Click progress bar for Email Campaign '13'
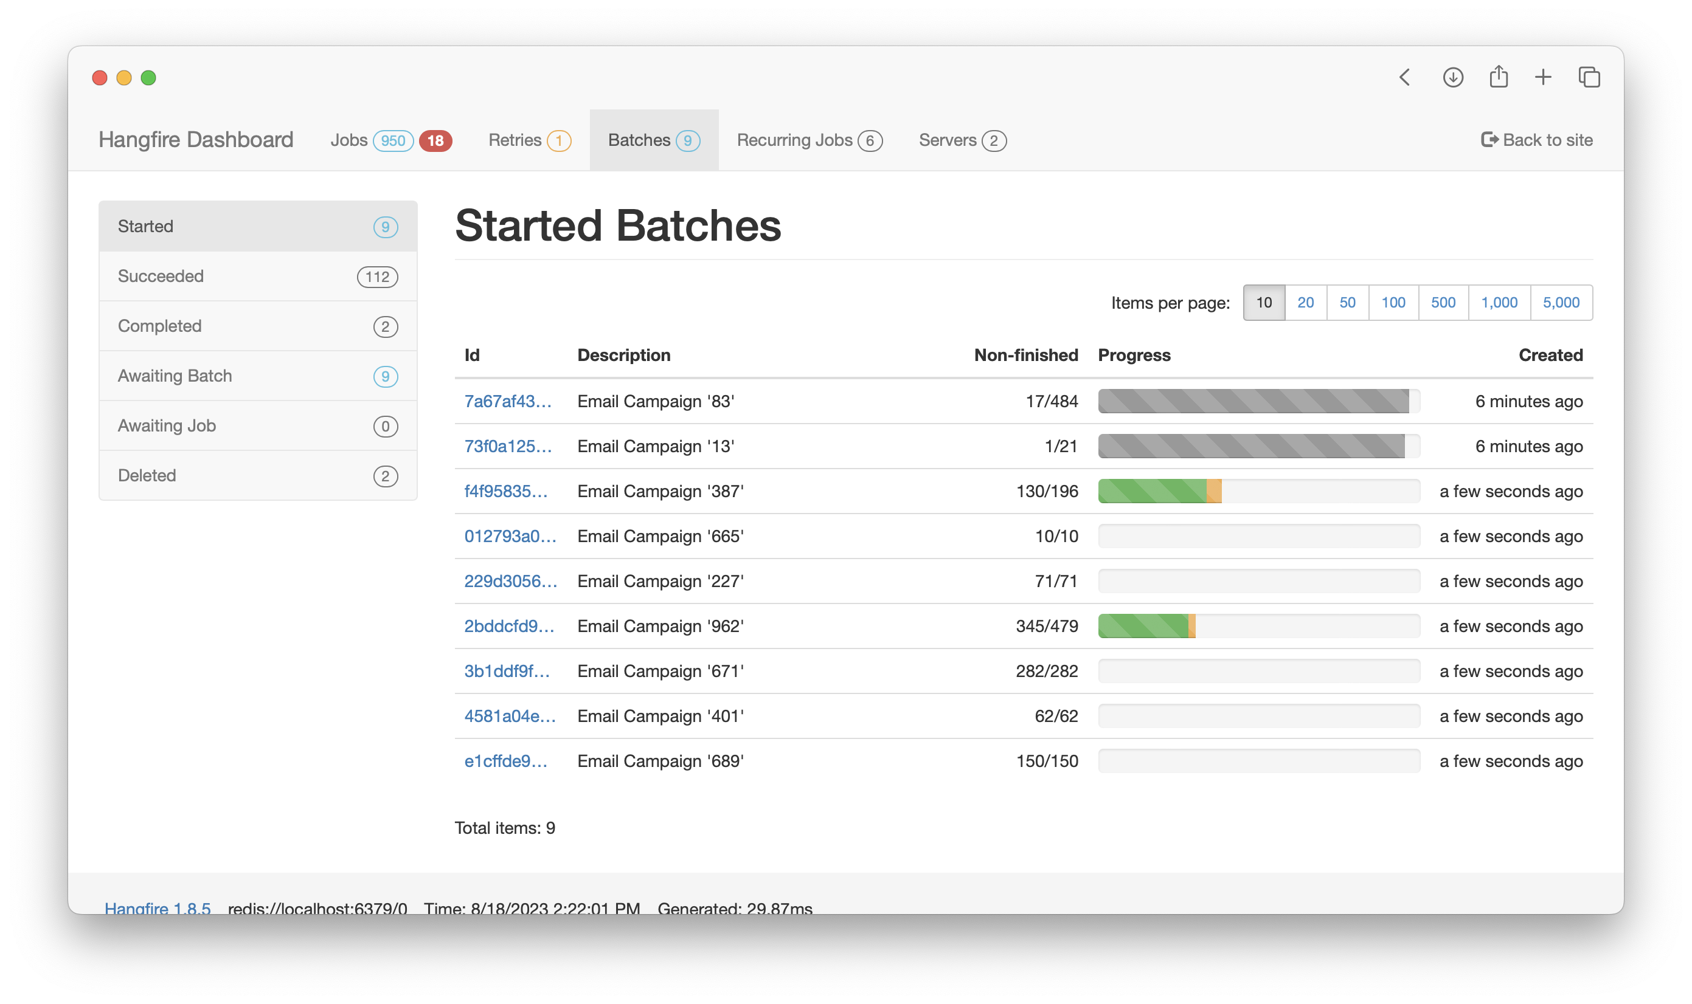Viewport: 1692px width, 1004px height. tap(1259, 447)
